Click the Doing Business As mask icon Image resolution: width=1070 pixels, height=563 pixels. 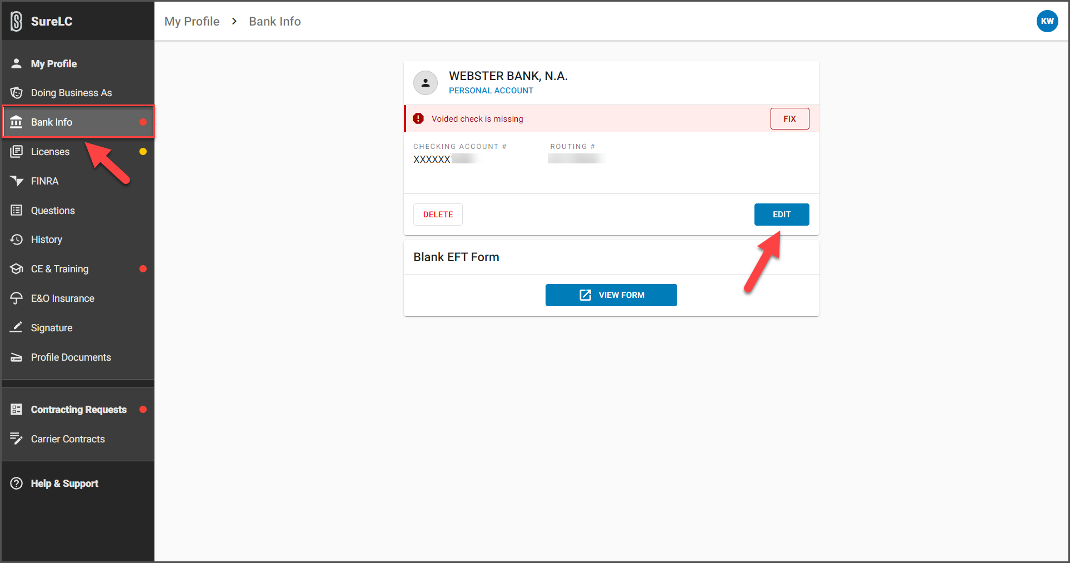pyautogui.click(x=17, y=93)
